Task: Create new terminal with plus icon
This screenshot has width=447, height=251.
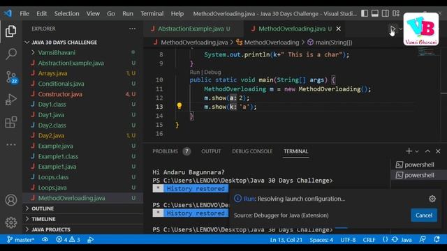Action: click(409, 151)
